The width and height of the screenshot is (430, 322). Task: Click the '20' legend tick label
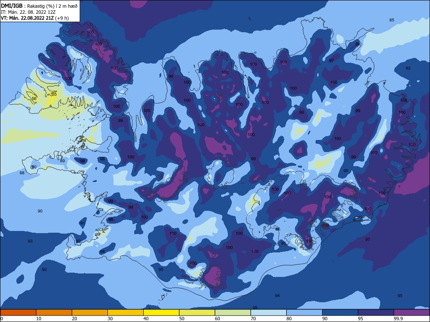coord(74,319)
